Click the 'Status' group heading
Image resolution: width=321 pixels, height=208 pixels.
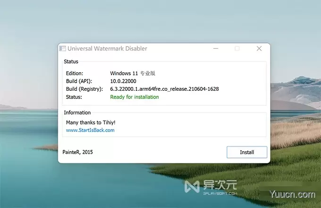tap(71, 61)
